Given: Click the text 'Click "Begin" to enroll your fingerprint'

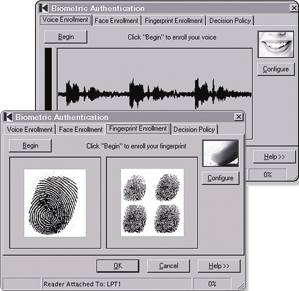Looking at the screenshot, I should pos(136,146).
